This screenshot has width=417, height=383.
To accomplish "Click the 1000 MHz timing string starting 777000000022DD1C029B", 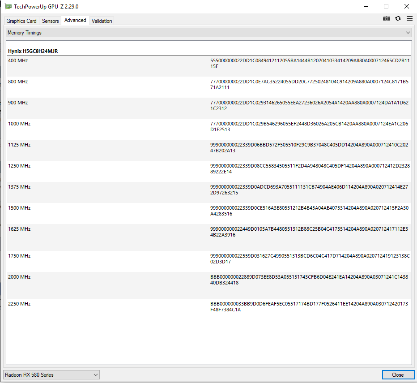I will point(309,126).
